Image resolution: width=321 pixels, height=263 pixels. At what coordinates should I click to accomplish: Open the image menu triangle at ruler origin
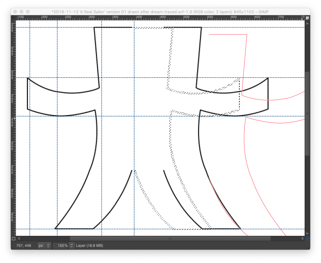click(x=13, y=18)
